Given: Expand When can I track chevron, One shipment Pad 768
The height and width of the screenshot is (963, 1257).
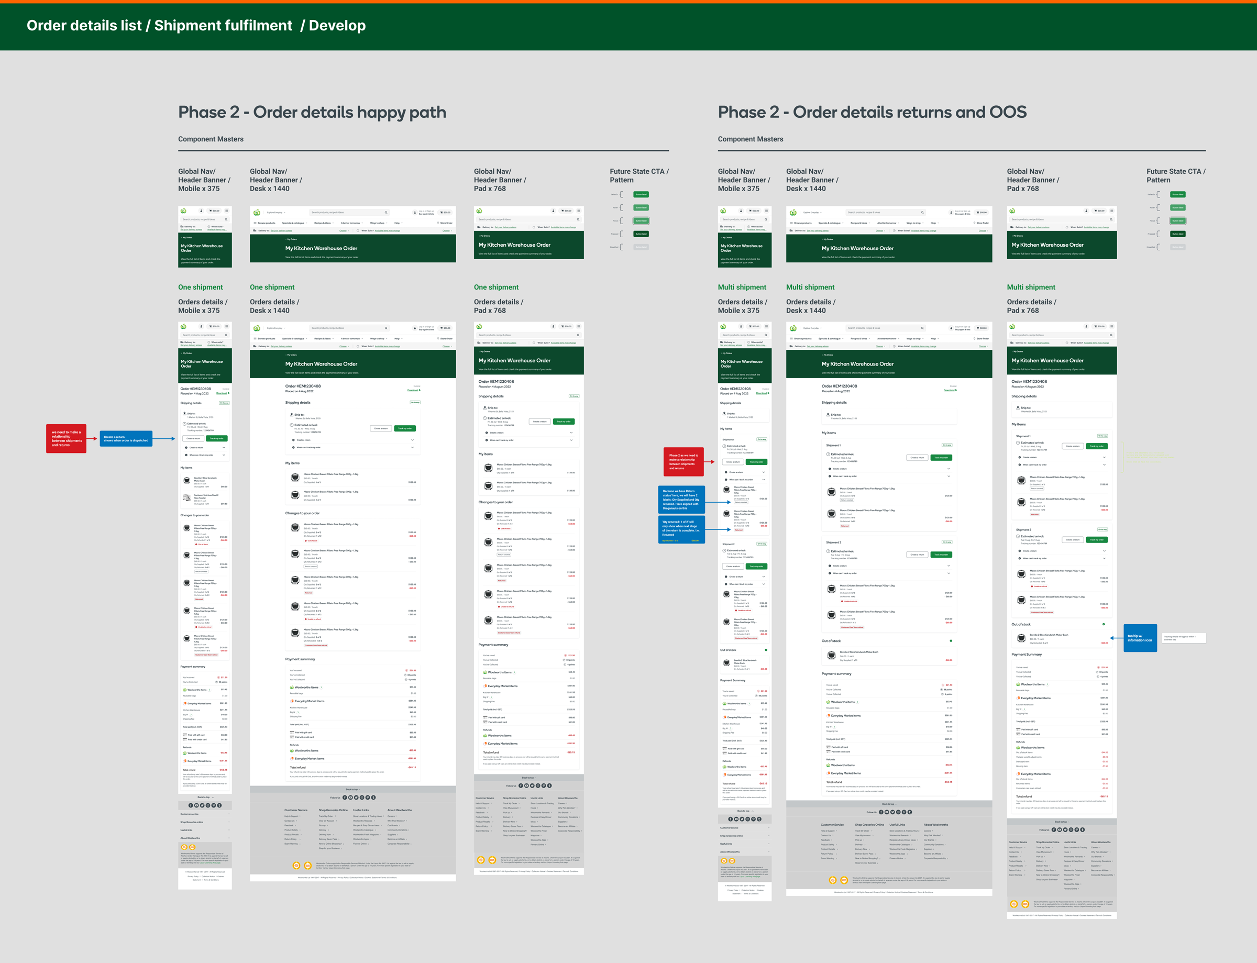Looking at the screenshot, I should tap(571, 440).
